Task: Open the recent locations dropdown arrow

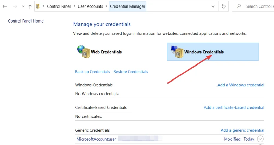Action: [23, 6]
